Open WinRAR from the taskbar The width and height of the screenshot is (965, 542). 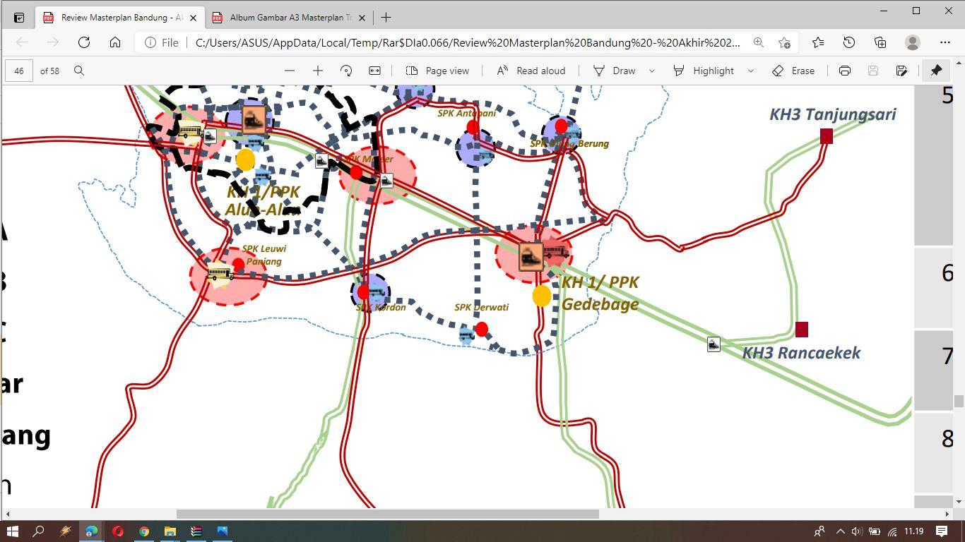[196, 531]
